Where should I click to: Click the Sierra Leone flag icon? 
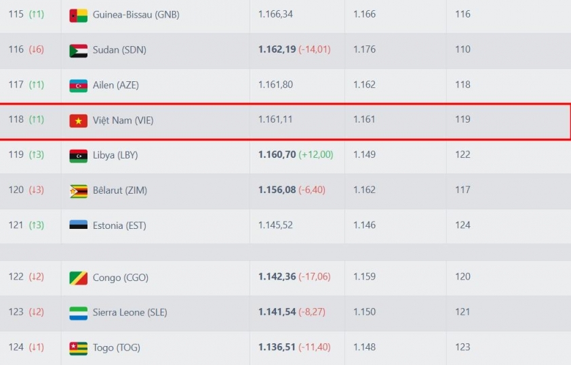78,313
